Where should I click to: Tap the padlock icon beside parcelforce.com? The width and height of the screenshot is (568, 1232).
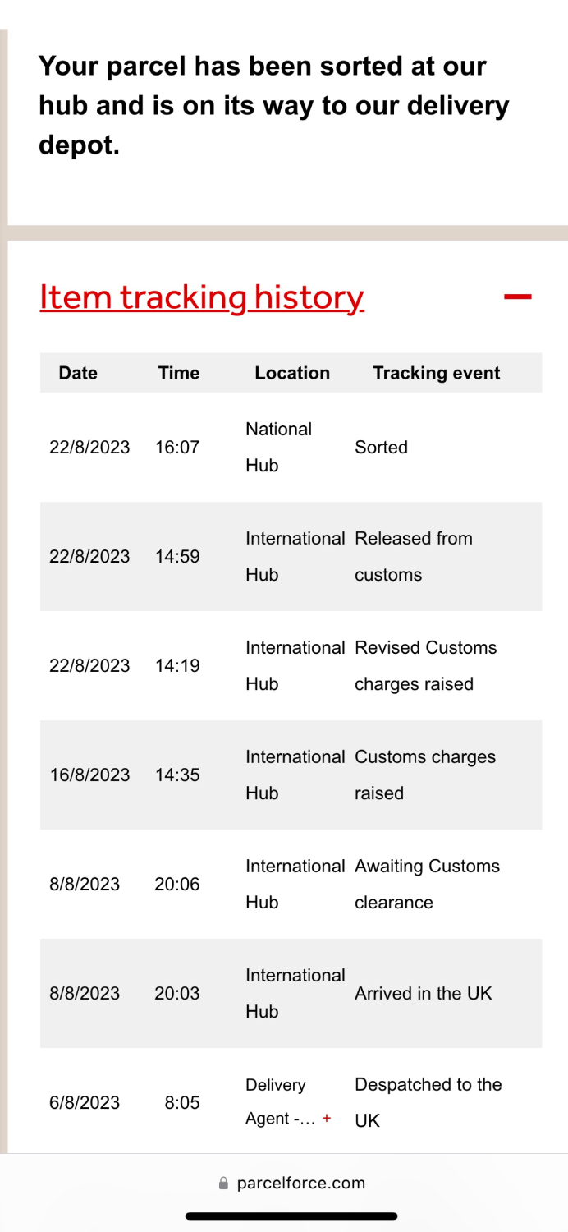click(x=223, y=1184)
